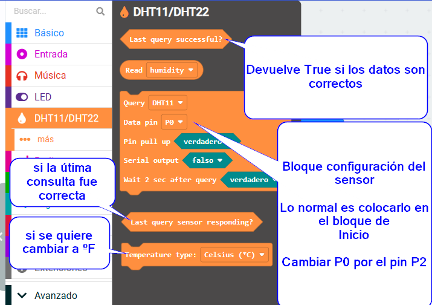Pick the Last query successful? block
Image resolution: width=432 pixels, height=305 pixels.
pos(175,39)
